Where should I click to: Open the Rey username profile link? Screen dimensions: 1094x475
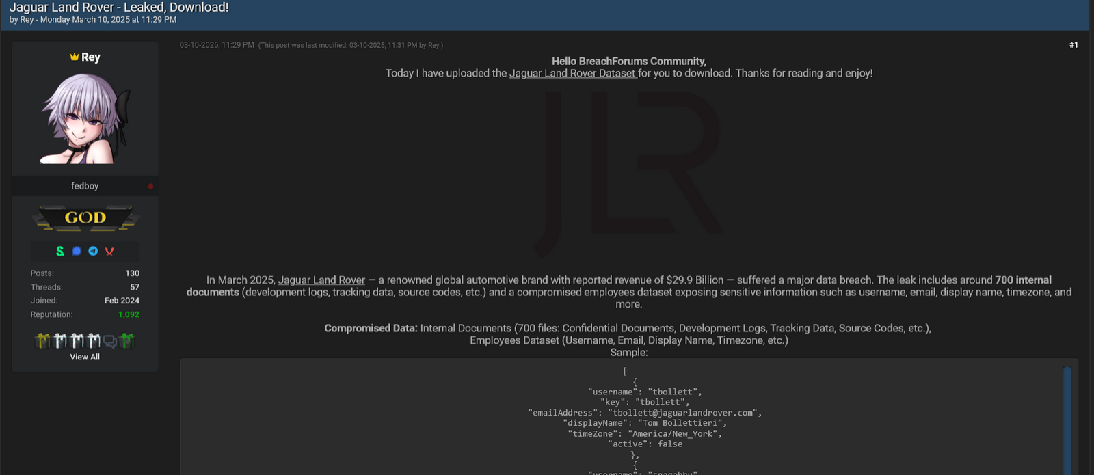pos(90,57)
